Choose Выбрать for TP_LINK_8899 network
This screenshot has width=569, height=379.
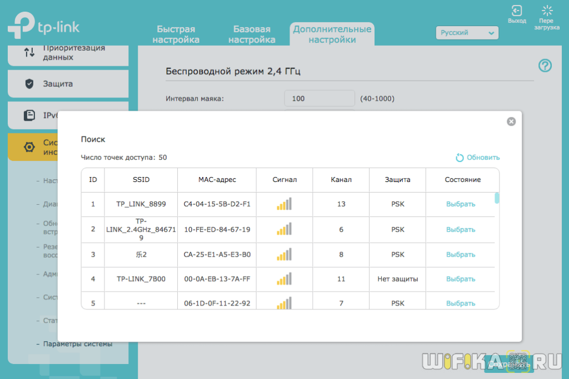click(461, 204)
